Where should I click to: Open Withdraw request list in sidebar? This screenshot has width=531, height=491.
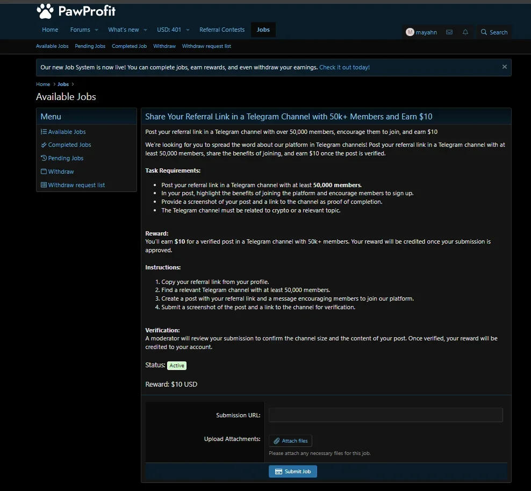coord(76,185)
